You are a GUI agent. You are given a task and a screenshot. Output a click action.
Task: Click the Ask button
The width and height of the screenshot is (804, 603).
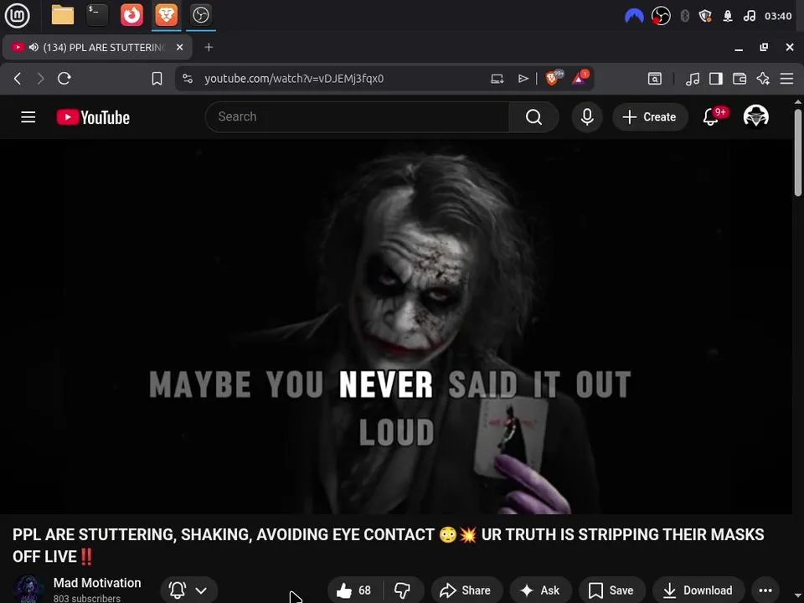pos(540,590)
